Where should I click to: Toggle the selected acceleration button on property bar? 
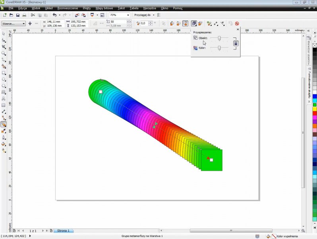click(193, 24)
